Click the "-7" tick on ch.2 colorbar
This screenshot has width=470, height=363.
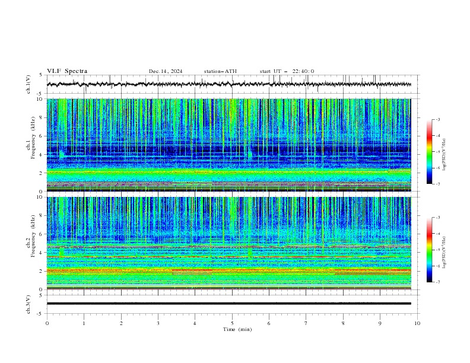438,282
